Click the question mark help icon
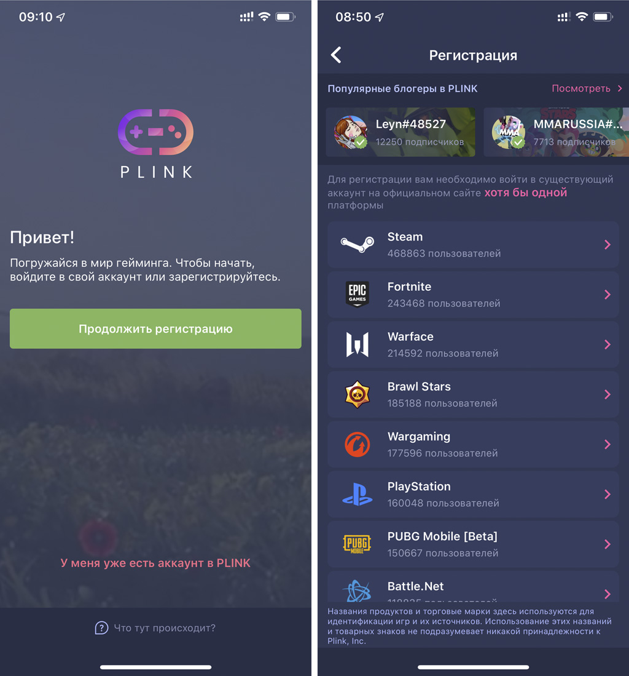 [101, 627]
